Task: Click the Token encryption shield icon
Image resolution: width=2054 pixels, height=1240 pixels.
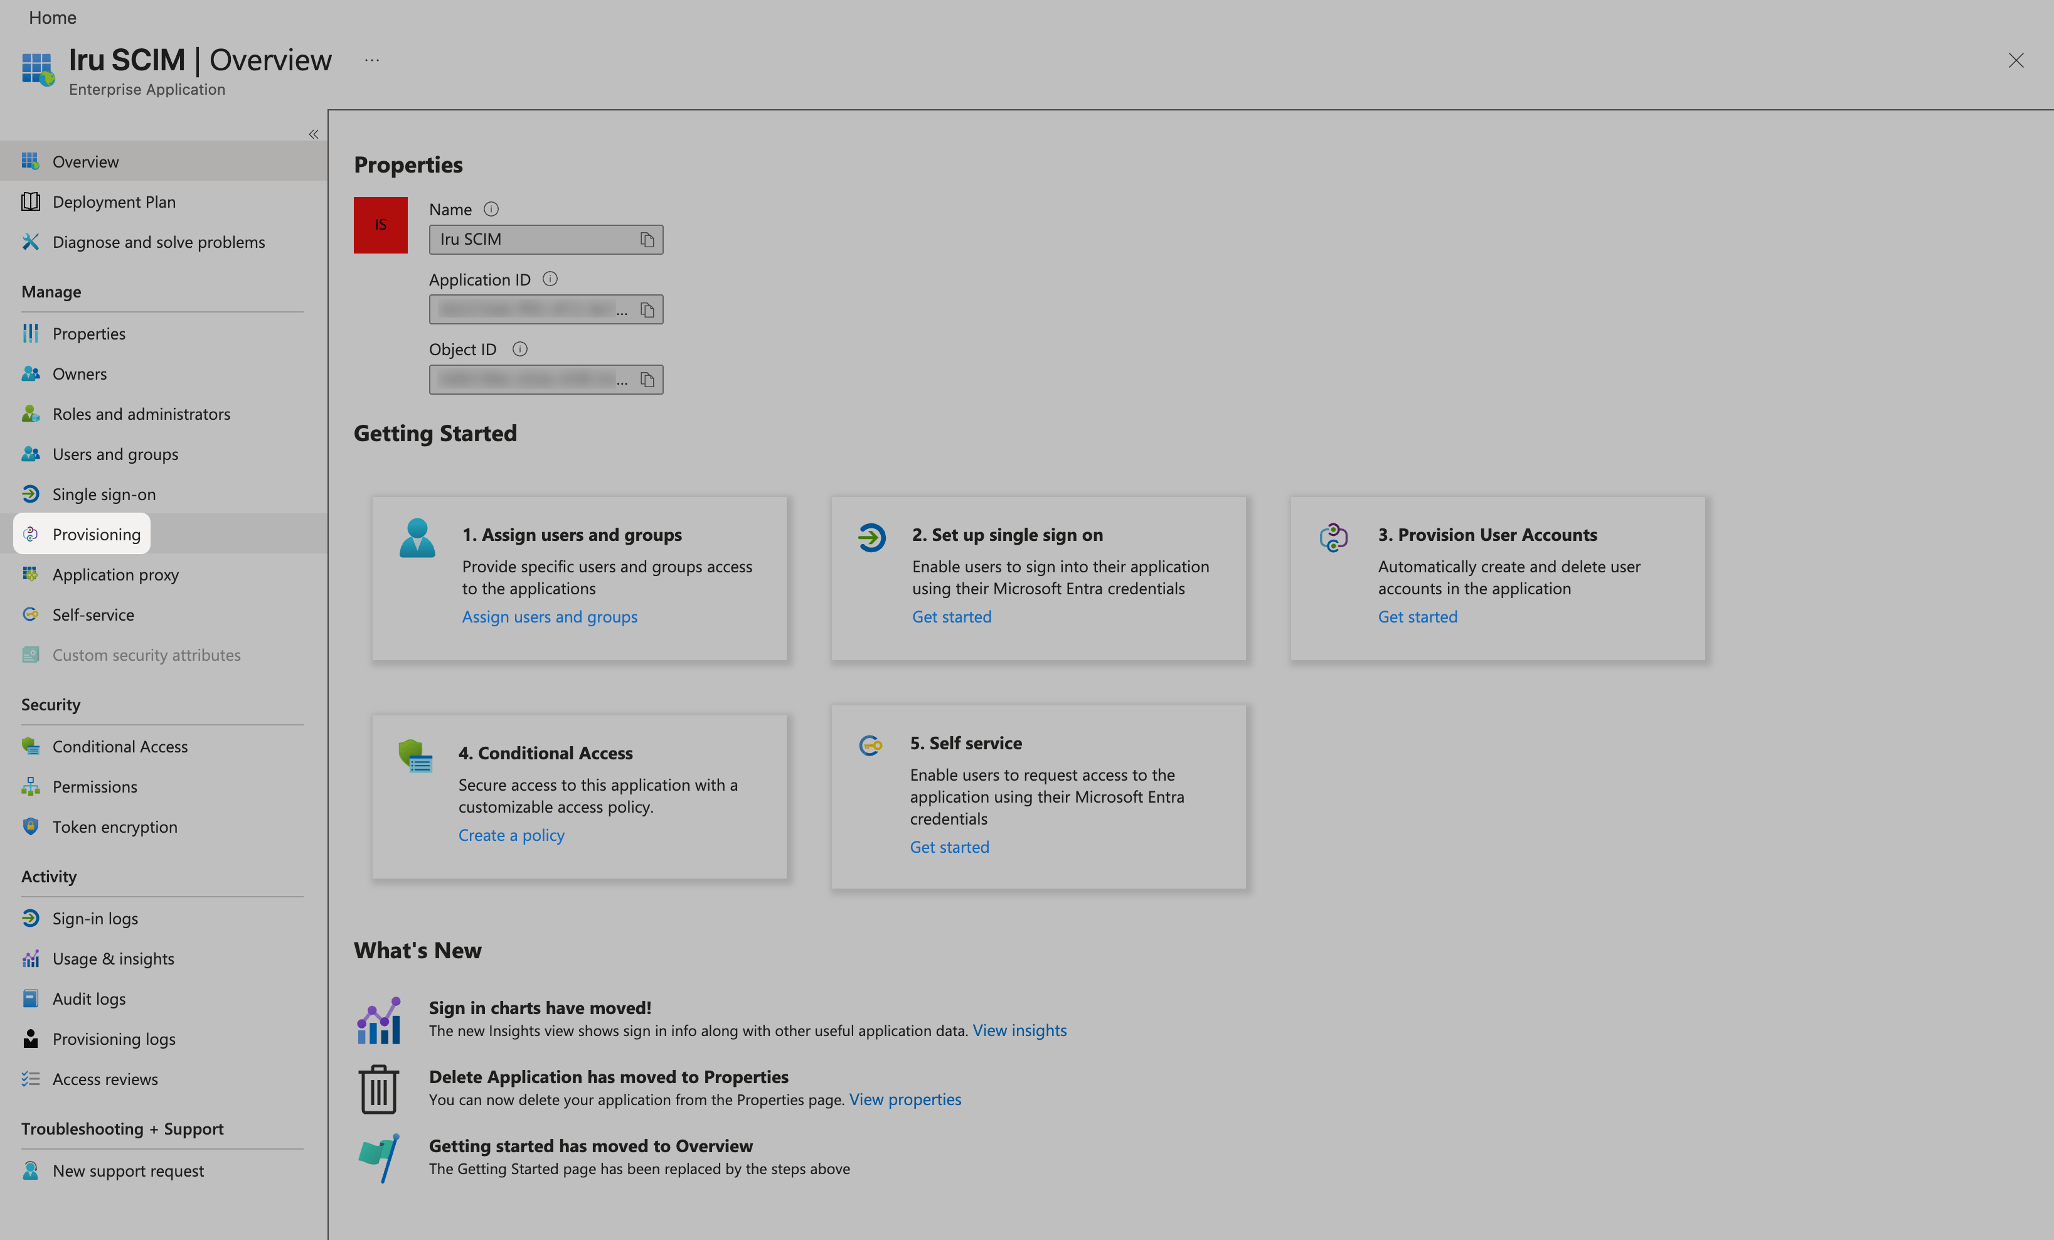Action: coord(31,826)
